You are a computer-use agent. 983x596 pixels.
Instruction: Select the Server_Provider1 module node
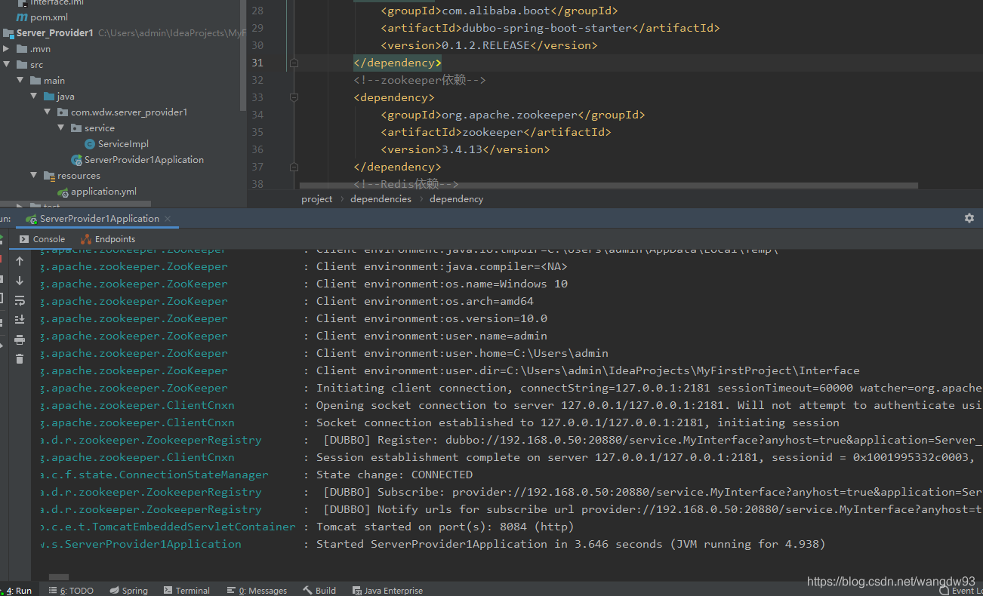pos(55,33)
